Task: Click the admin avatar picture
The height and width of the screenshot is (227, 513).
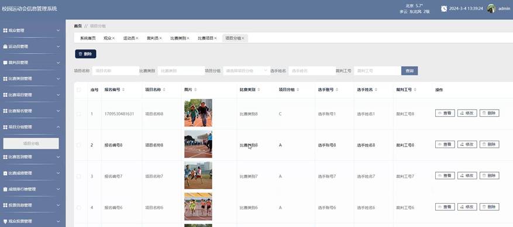Action: click(x=491, y=9)
